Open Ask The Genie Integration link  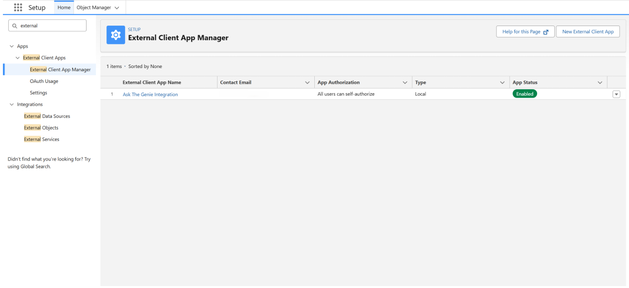150,95
